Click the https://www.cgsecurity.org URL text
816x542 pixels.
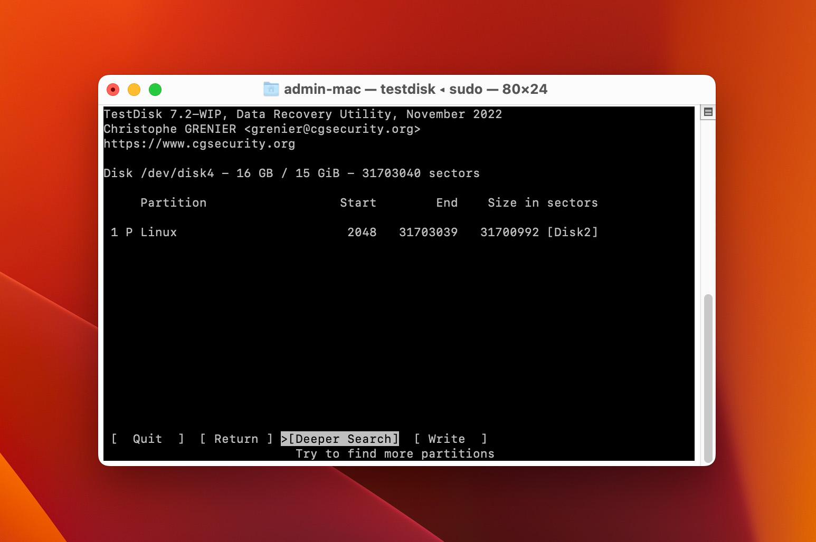coord(200,144)
